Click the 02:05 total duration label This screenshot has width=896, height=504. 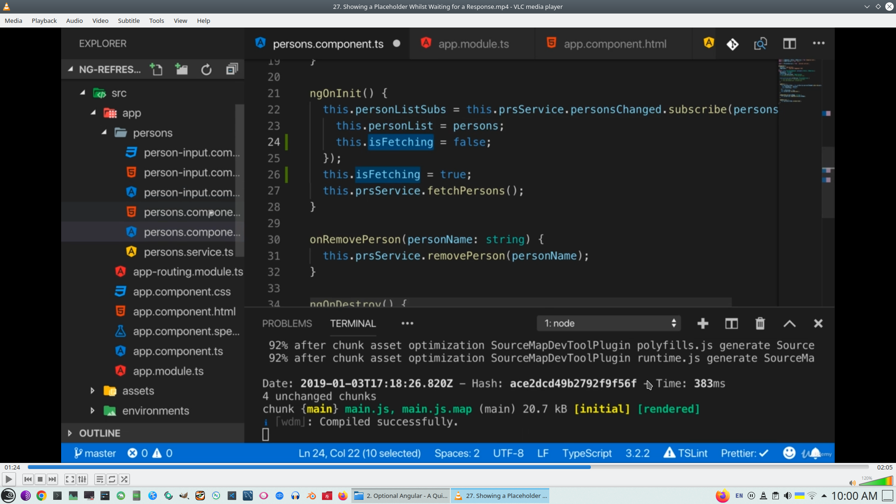(884, 467)
